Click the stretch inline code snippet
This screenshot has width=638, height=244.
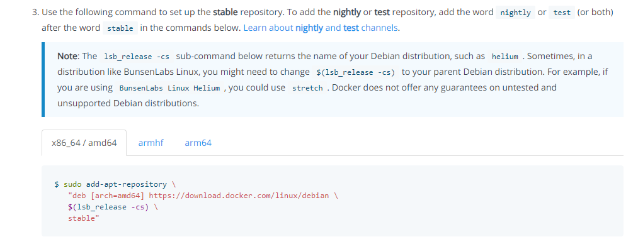(x=307, y=88)
